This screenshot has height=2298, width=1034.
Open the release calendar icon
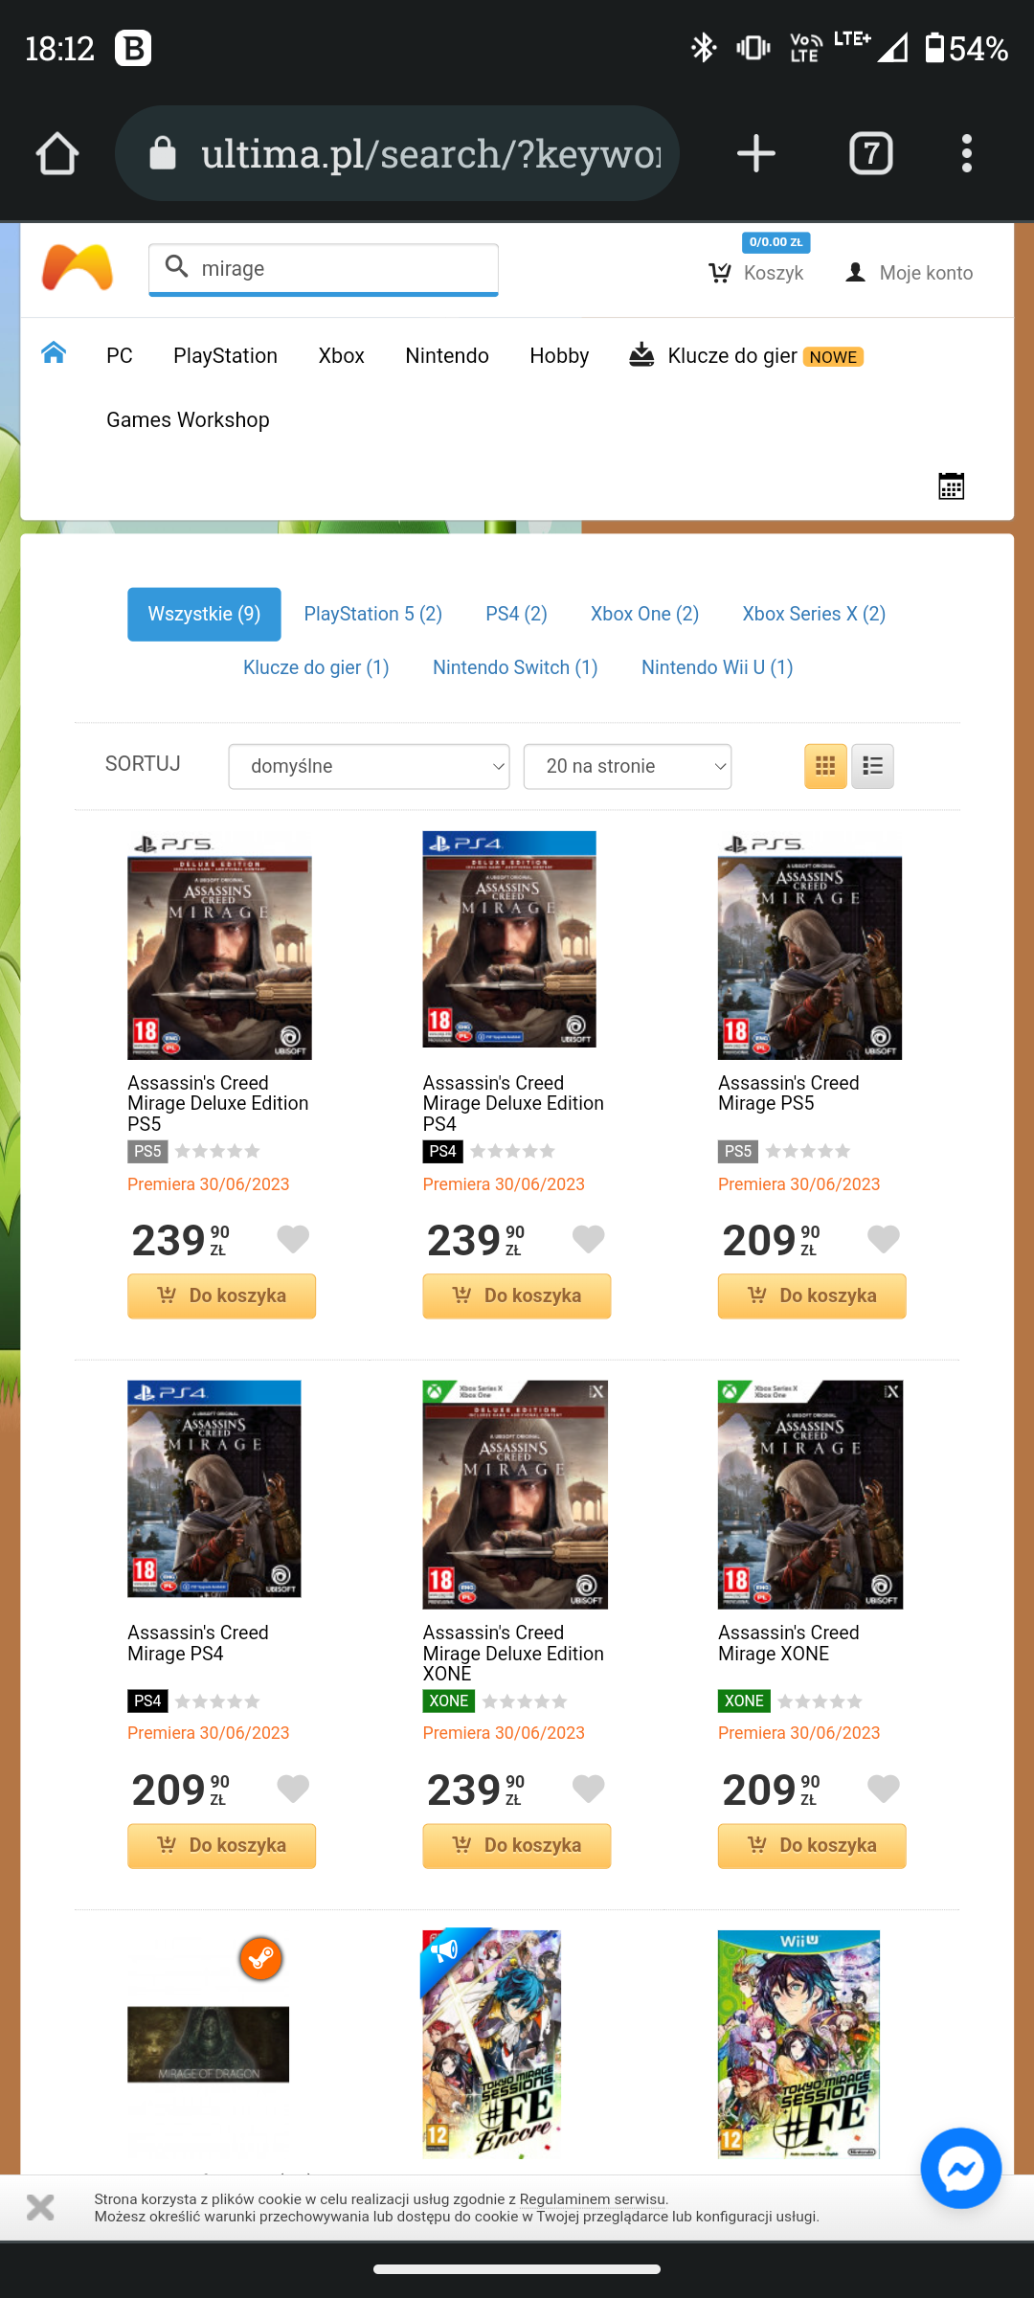(951, 486)
